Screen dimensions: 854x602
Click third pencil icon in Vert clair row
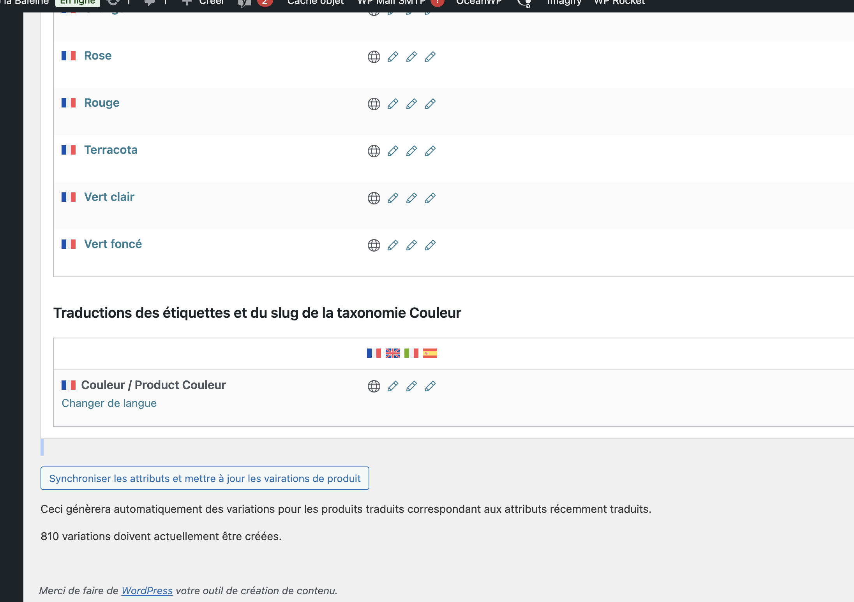point(430,198)
